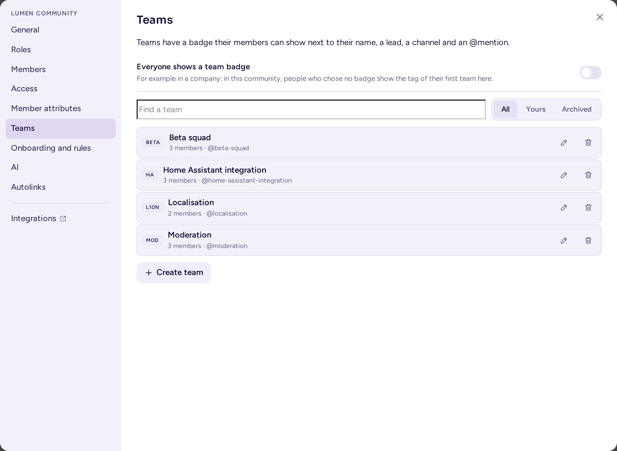Focus the Find a team field
The height and width of the screenshot is (451, 617).
(311, 109)
